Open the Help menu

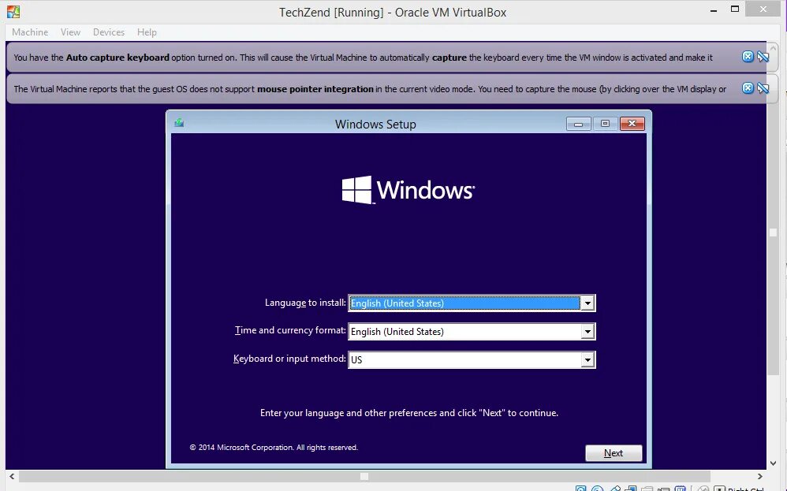click(147, 32)
